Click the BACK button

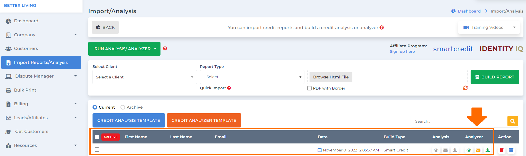(x=105, y=27)
